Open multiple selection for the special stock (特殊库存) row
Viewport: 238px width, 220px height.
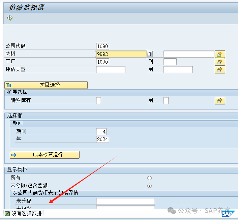click(x=220, y=101)
